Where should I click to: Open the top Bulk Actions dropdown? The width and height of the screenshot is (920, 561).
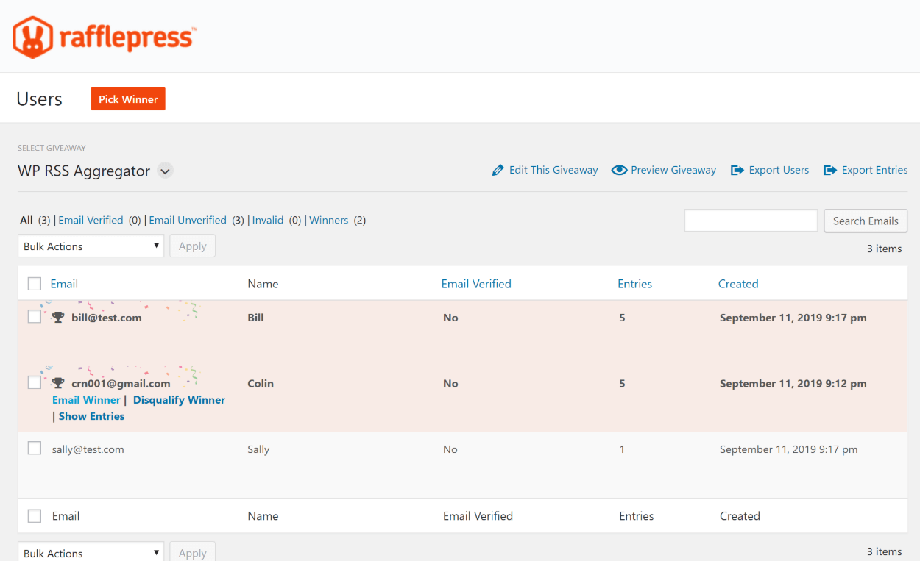pos(91,246)
